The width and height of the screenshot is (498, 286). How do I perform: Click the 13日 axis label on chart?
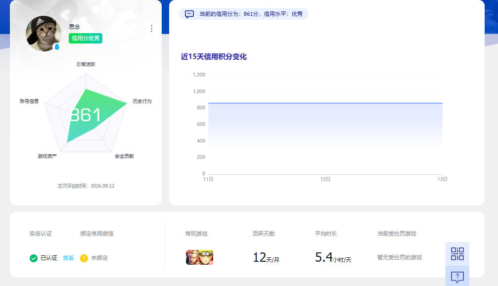pos(442,179)
